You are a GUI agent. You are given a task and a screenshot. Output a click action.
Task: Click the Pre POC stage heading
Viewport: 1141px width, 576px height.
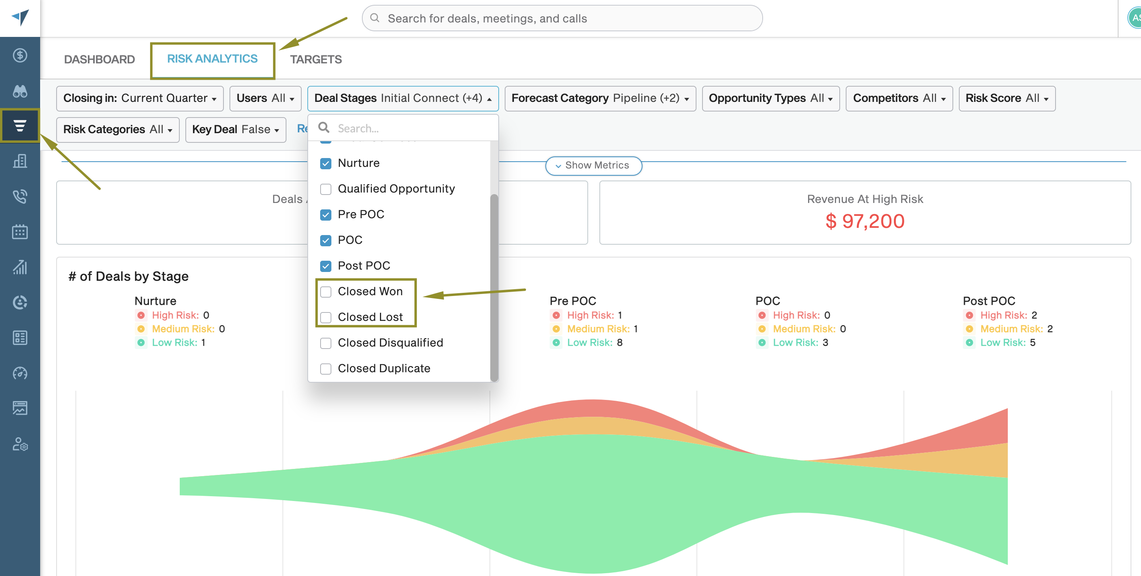(x=573, y=301)
